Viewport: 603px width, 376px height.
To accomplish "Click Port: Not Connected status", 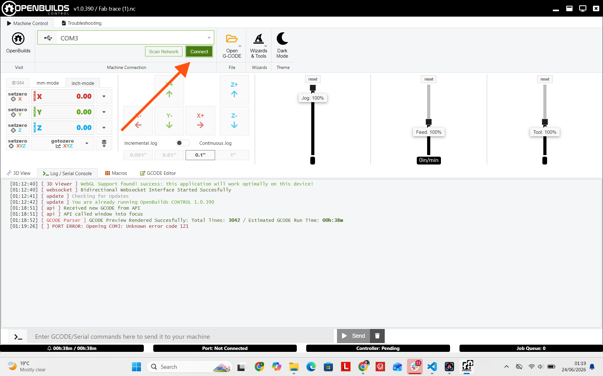I will pyautogui.click(x=225, y=348).
